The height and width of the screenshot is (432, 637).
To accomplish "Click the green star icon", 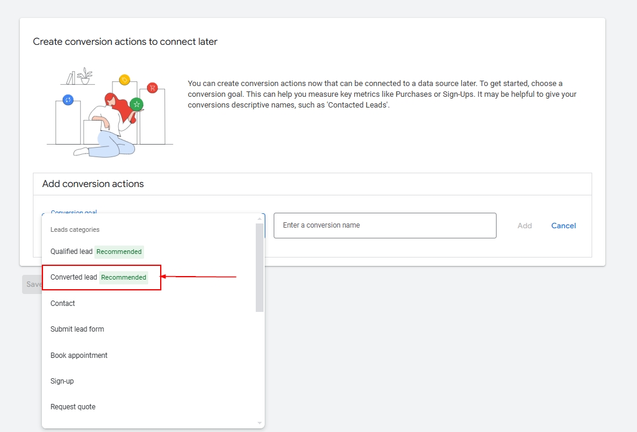I will click(137, 104).
